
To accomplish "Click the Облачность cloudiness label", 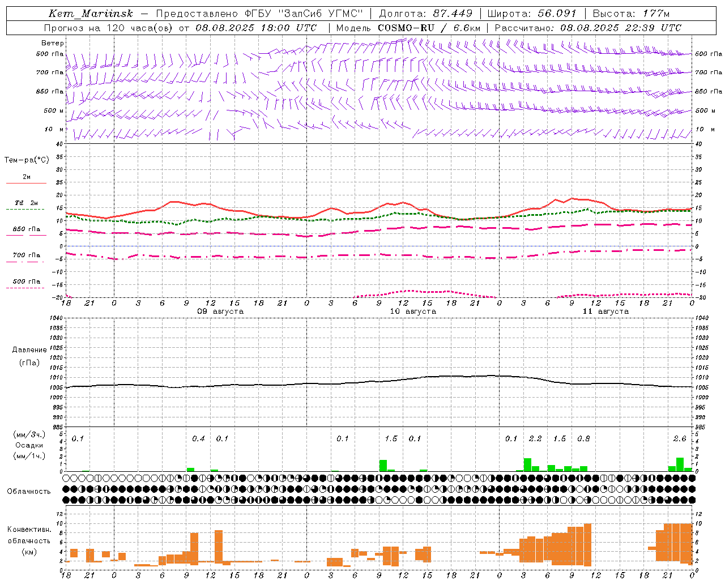I will [29, 492].
